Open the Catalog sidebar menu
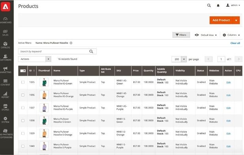 pos(5,45)
